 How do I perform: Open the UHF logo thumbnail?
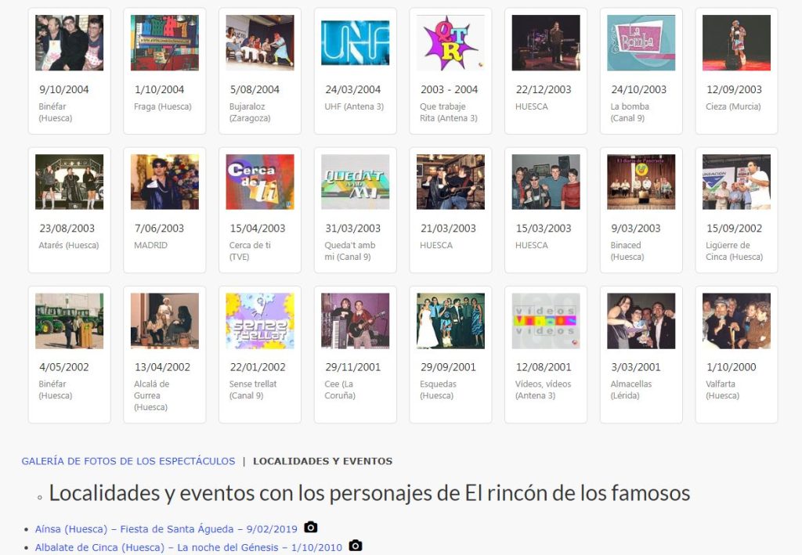click(x=355, y=43)
